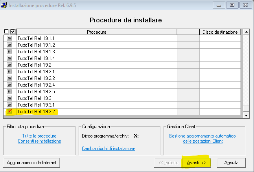Select the row text TuttoTel Rel. 19.2.2

pos(36,78)
